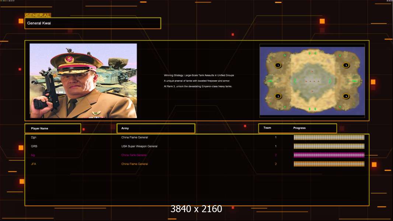Viewport: 393px width, 221px height.
Task: Click the Progress column header
Action: pos(299,128)
